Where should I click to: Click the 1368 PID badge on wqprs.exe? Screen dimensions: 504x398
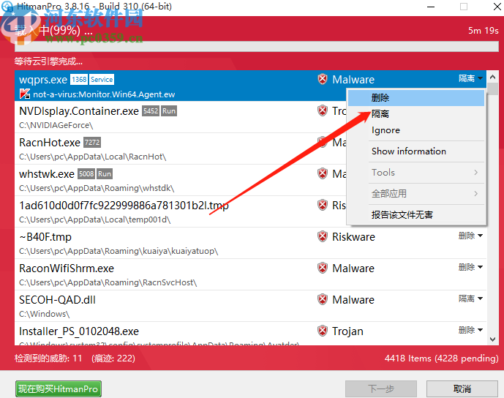[x=79, y=80]
